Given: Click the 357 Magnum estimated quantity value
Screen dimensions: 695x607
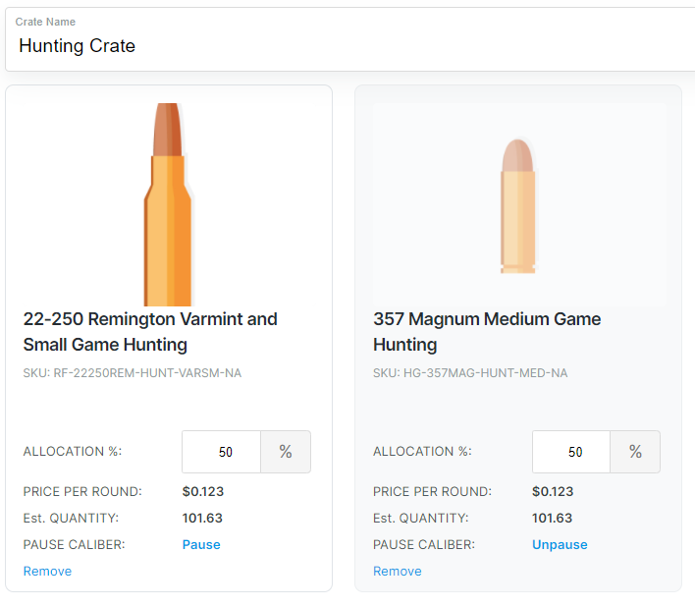Looking at the screenshot, I should coord(553,518).
